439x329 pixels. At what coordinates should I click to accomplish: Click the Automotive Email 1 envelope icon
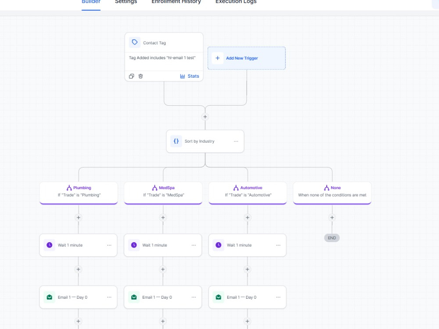(x=219, y=297)
